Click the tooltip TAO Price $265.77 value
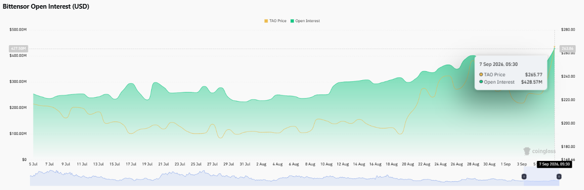The height and width of the screenshot is (190, 584). tap(533, 75)
